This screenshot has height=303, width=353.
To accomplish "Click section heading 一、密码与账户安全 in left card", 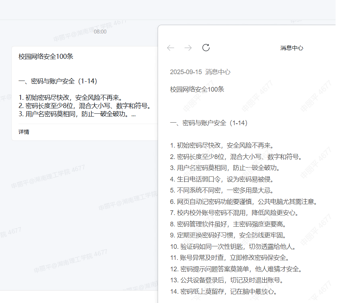I will pyautogui.click(x=58, y=81).
